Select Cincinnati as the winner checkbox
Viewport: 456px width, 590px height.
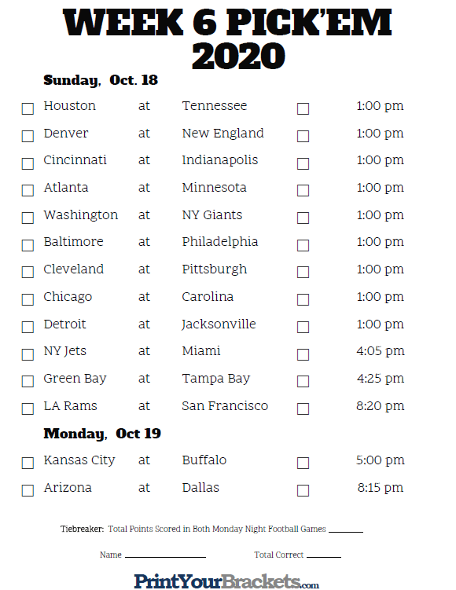[x=28, y=163]
